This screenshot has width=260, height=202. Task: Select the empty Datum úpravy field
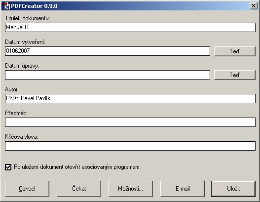point(108,75)
